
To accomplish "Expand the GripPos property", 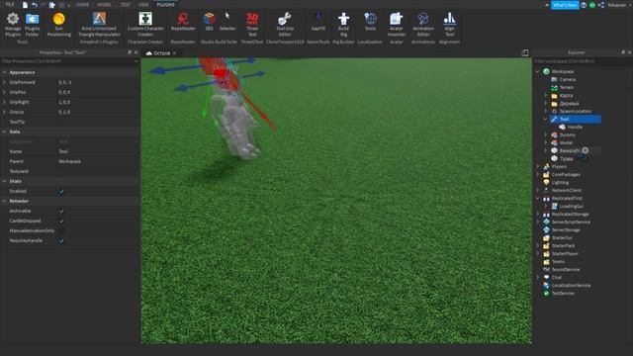I will pyautogui.click(x=4, y=92).
